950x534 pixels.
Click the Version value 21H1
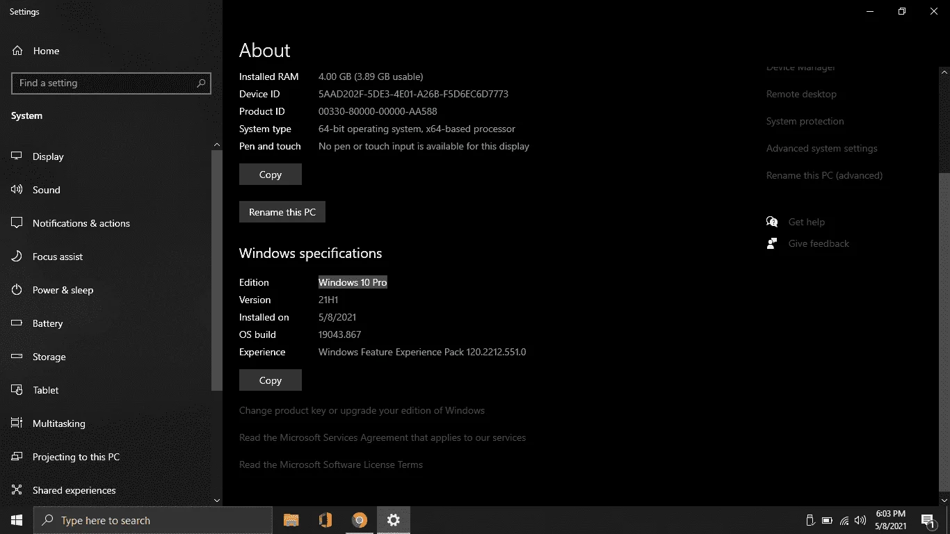click(x=328, y=300)
